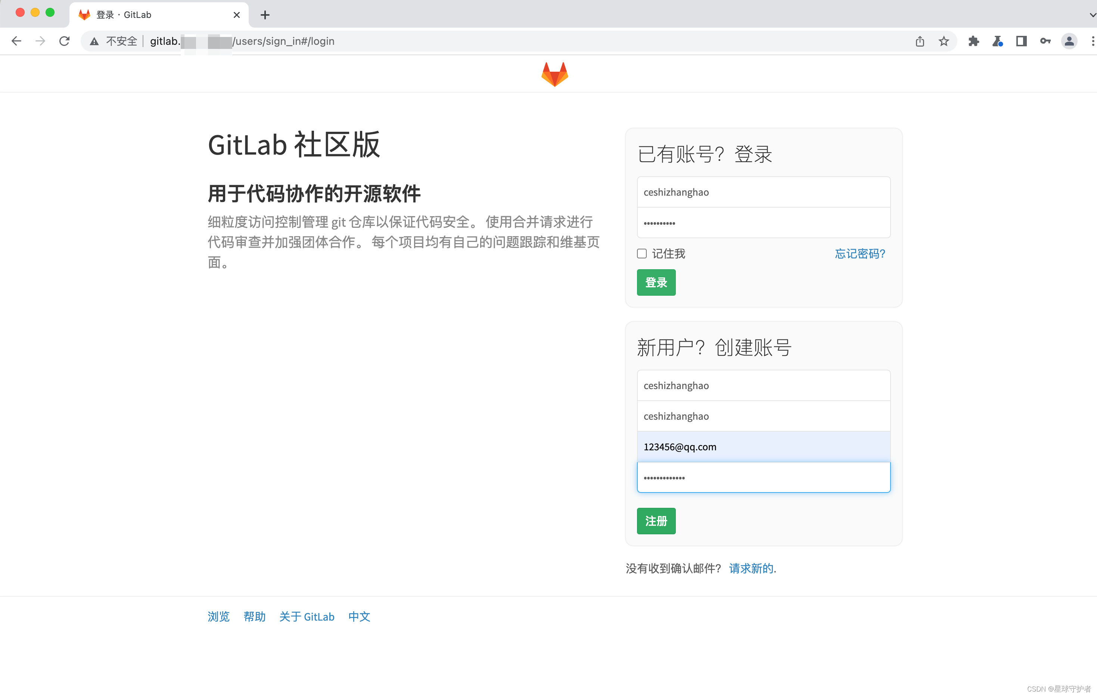Open the saved passwords key icon
The height and width of the screenshot is (696, 1097).
coord(1045,41)
